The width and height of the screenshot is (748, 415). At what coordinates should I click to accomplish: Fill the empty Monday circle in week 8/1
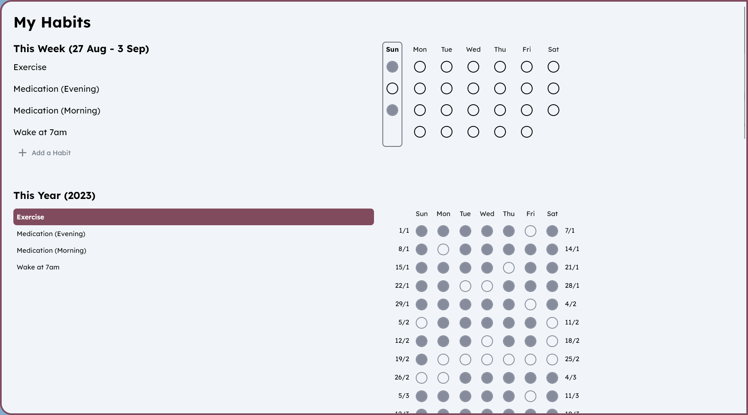tap(443, 249)
